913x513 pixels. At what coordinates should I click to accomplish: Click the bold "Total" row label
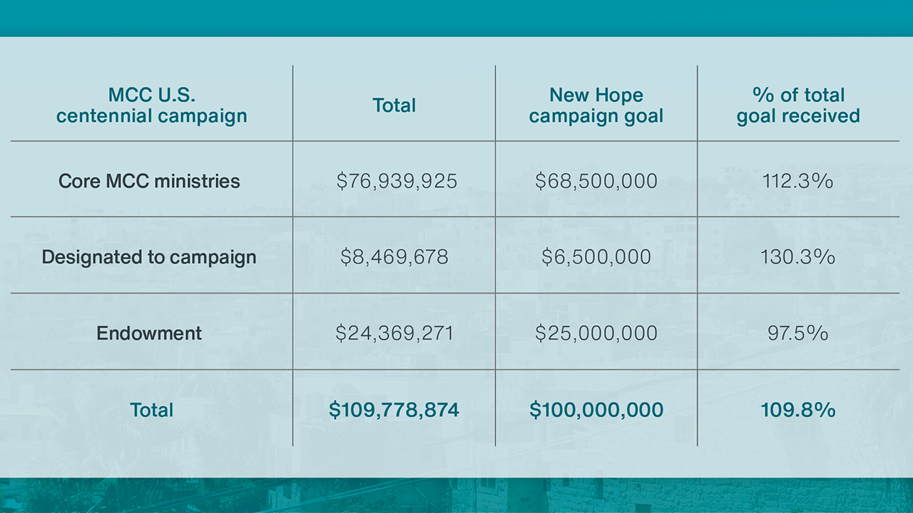coord(151,410)
